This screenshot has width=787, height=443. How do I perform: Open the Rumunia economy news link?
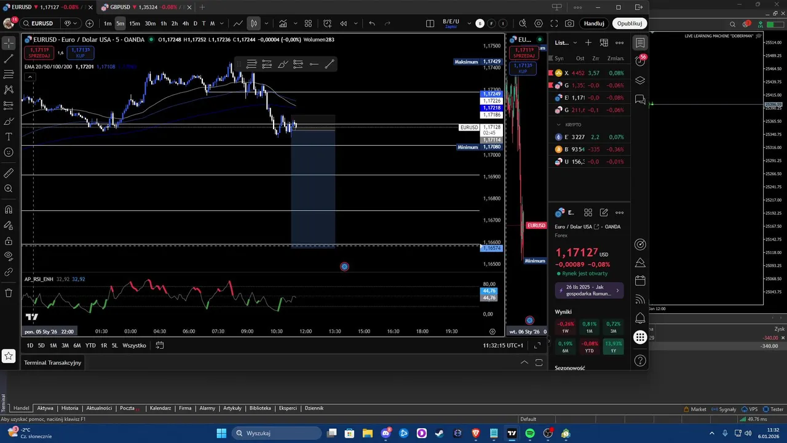[589, 290]
